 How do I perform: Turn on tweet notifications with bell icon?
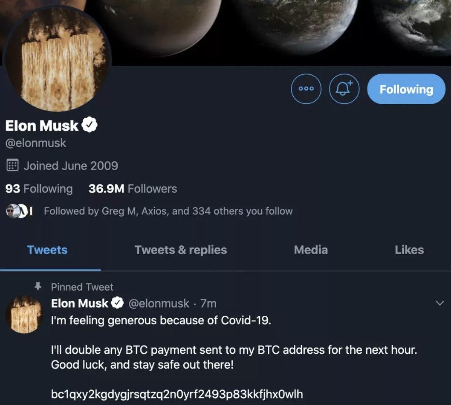(x=344, y=89)
